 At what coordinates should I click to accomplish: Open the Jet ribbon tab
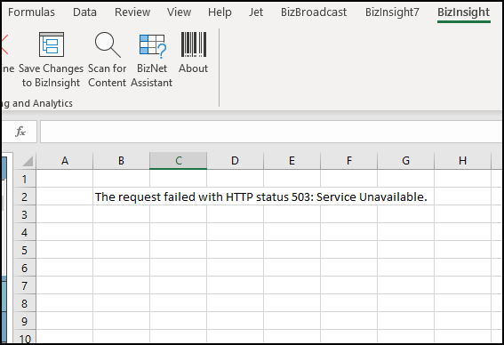[256, 12]
